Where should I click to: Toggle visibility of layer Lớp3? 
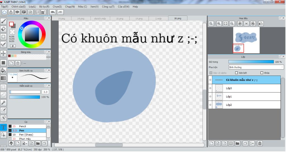210,88
